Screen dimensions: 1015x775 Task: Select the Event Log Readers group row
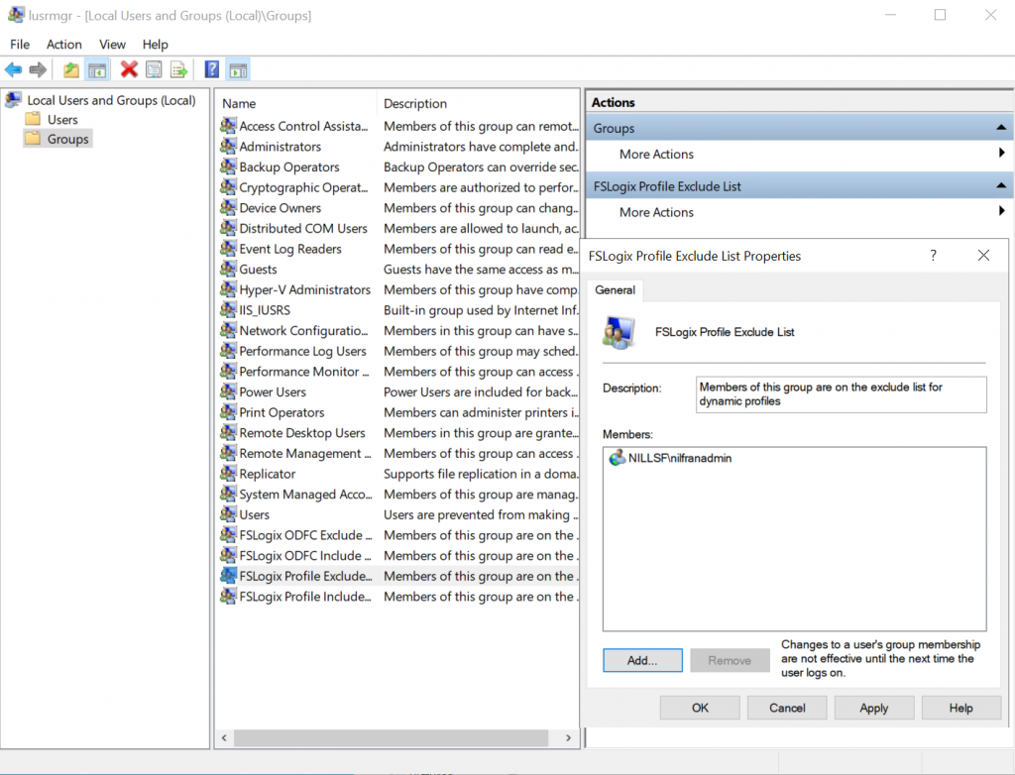(x=398, y=250)
